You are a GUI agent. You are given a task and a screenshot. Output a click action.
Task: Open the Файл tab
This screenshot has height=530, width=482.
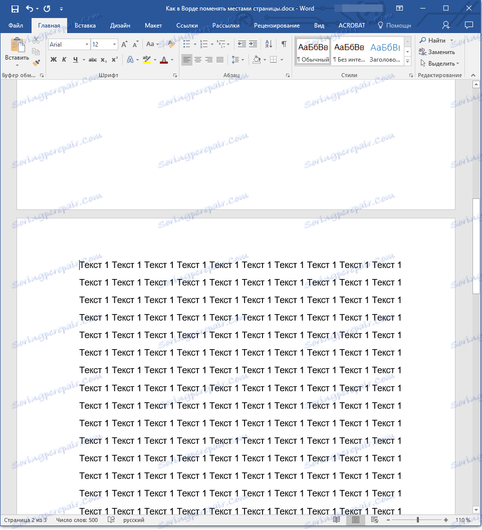(16, 26)
